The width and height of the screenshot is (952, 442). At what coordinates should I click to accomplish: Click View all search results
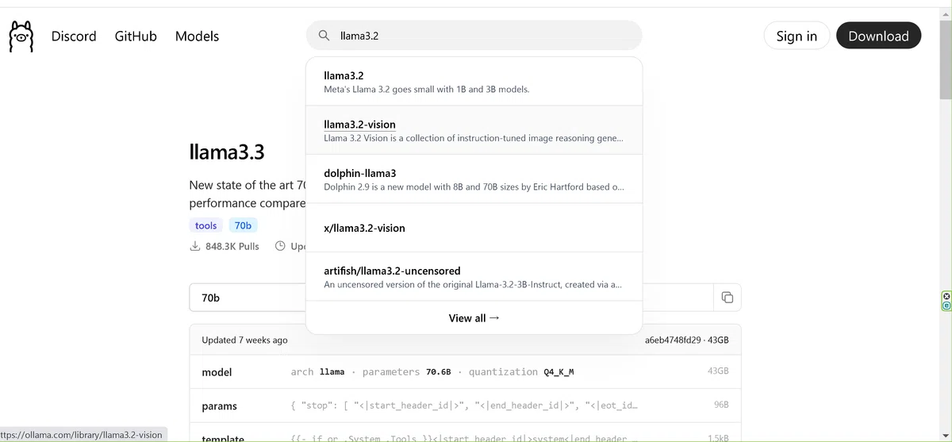[x=474, y=317]
